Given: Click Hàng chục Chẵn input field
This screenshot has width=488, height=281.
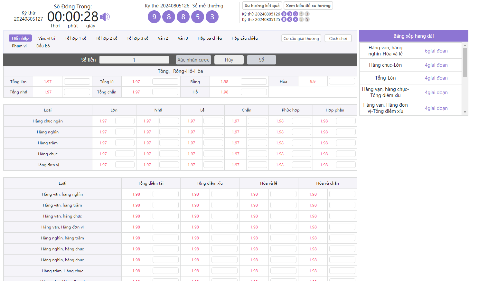Looking at the screenshot, I should pyautogui.click(x=258, y=154).
